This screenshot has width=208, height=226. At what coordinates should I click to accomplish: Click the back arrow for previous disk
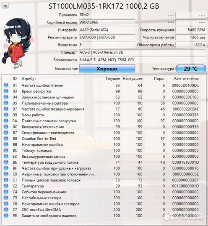point(5,6)
